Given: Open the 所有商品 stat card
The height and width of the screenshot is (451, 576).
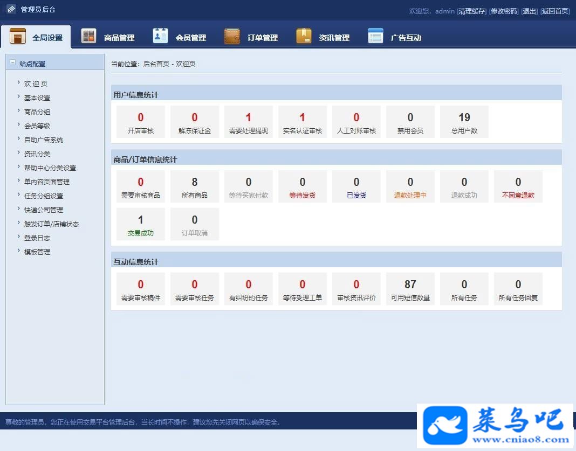Looking at the screenshot, I should tap(195, 186).
